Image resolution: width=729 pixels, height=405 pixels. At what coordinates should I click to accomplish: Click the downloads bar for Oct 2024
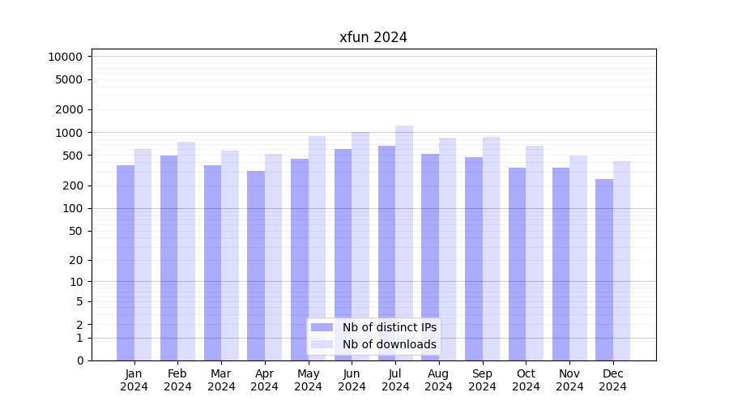click(535, 253)
